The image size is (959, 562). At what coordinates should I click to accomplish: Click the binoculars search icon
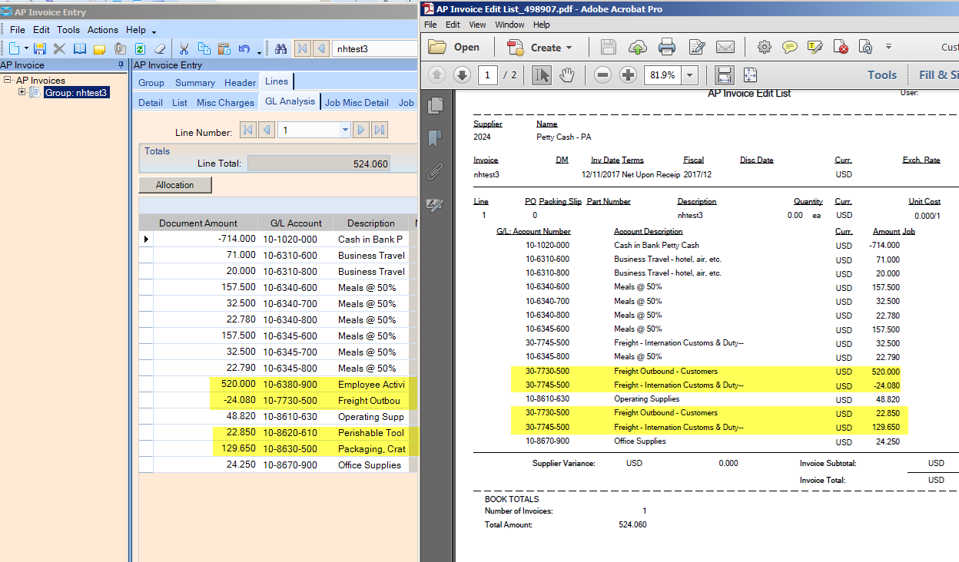[x=280, y=48]
